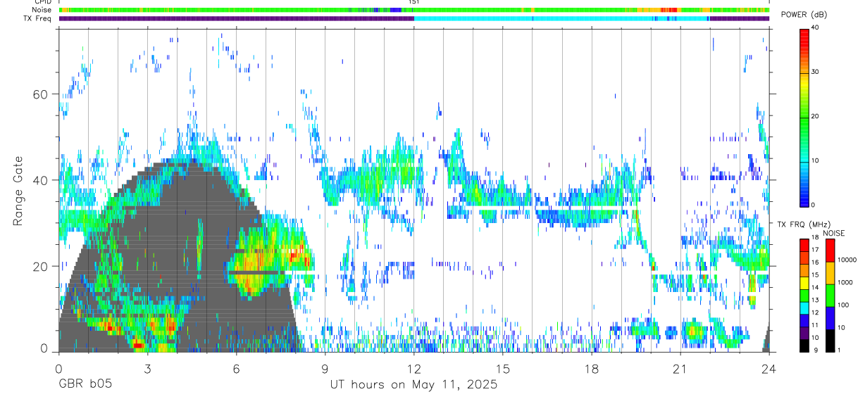Click the 10000 label on NOISE scale
865x399 pixels.
tap(847, 260)
